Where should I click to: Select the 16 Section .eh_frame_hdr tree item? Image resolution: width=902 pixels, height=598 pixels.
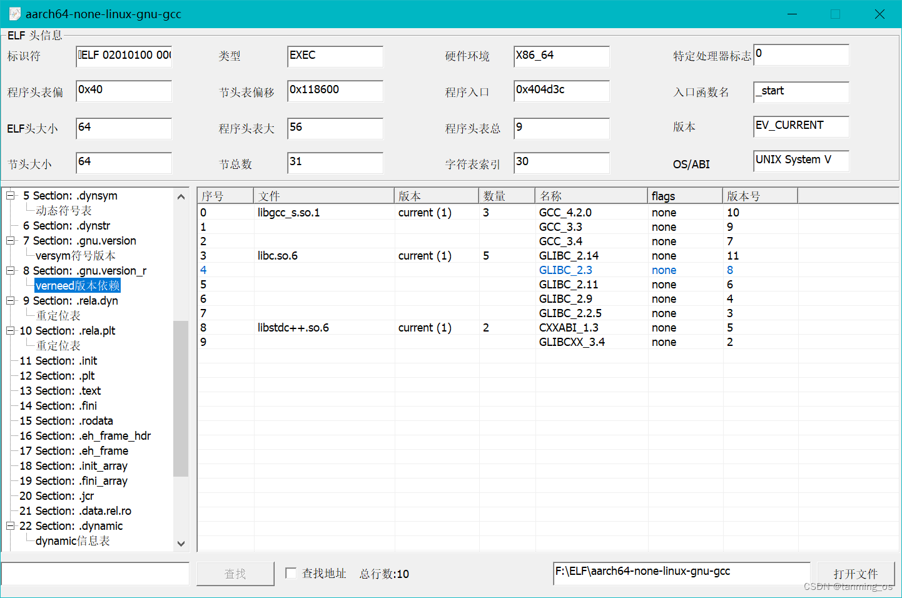click(84, 435)
